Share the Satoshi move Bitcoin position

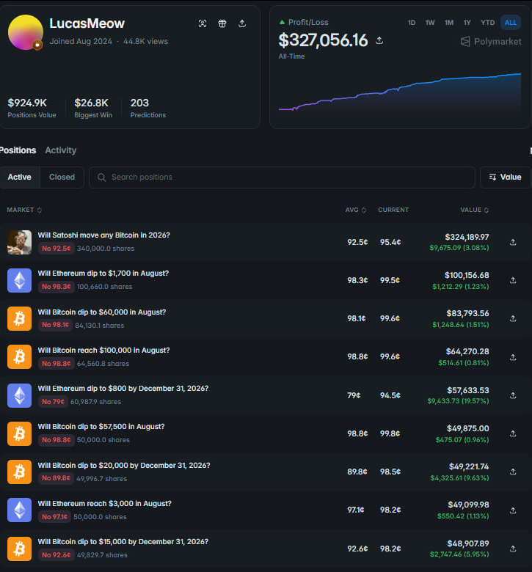point(513,242)
